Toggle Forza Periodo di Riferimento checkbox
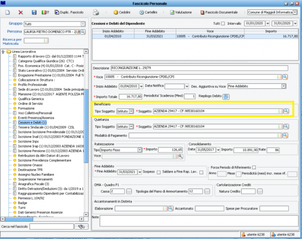 (x=254, y=167)
